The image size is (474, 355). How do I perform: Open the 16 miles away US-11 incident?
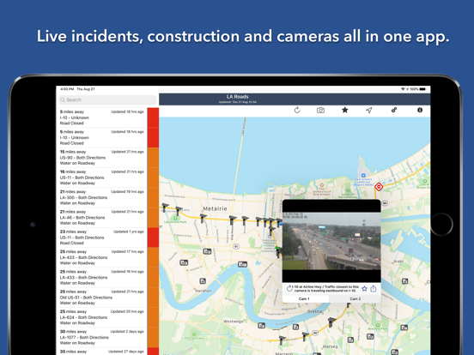pos(107,177)
